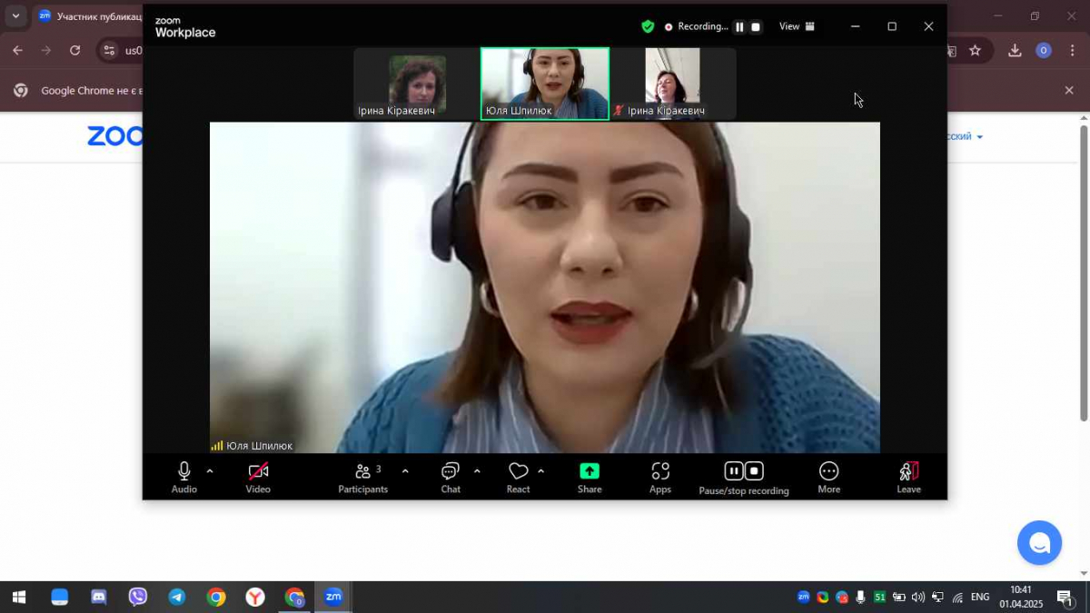Expand the arrow next to React
Screen dimensions: 1090x613
coord(541,471)
